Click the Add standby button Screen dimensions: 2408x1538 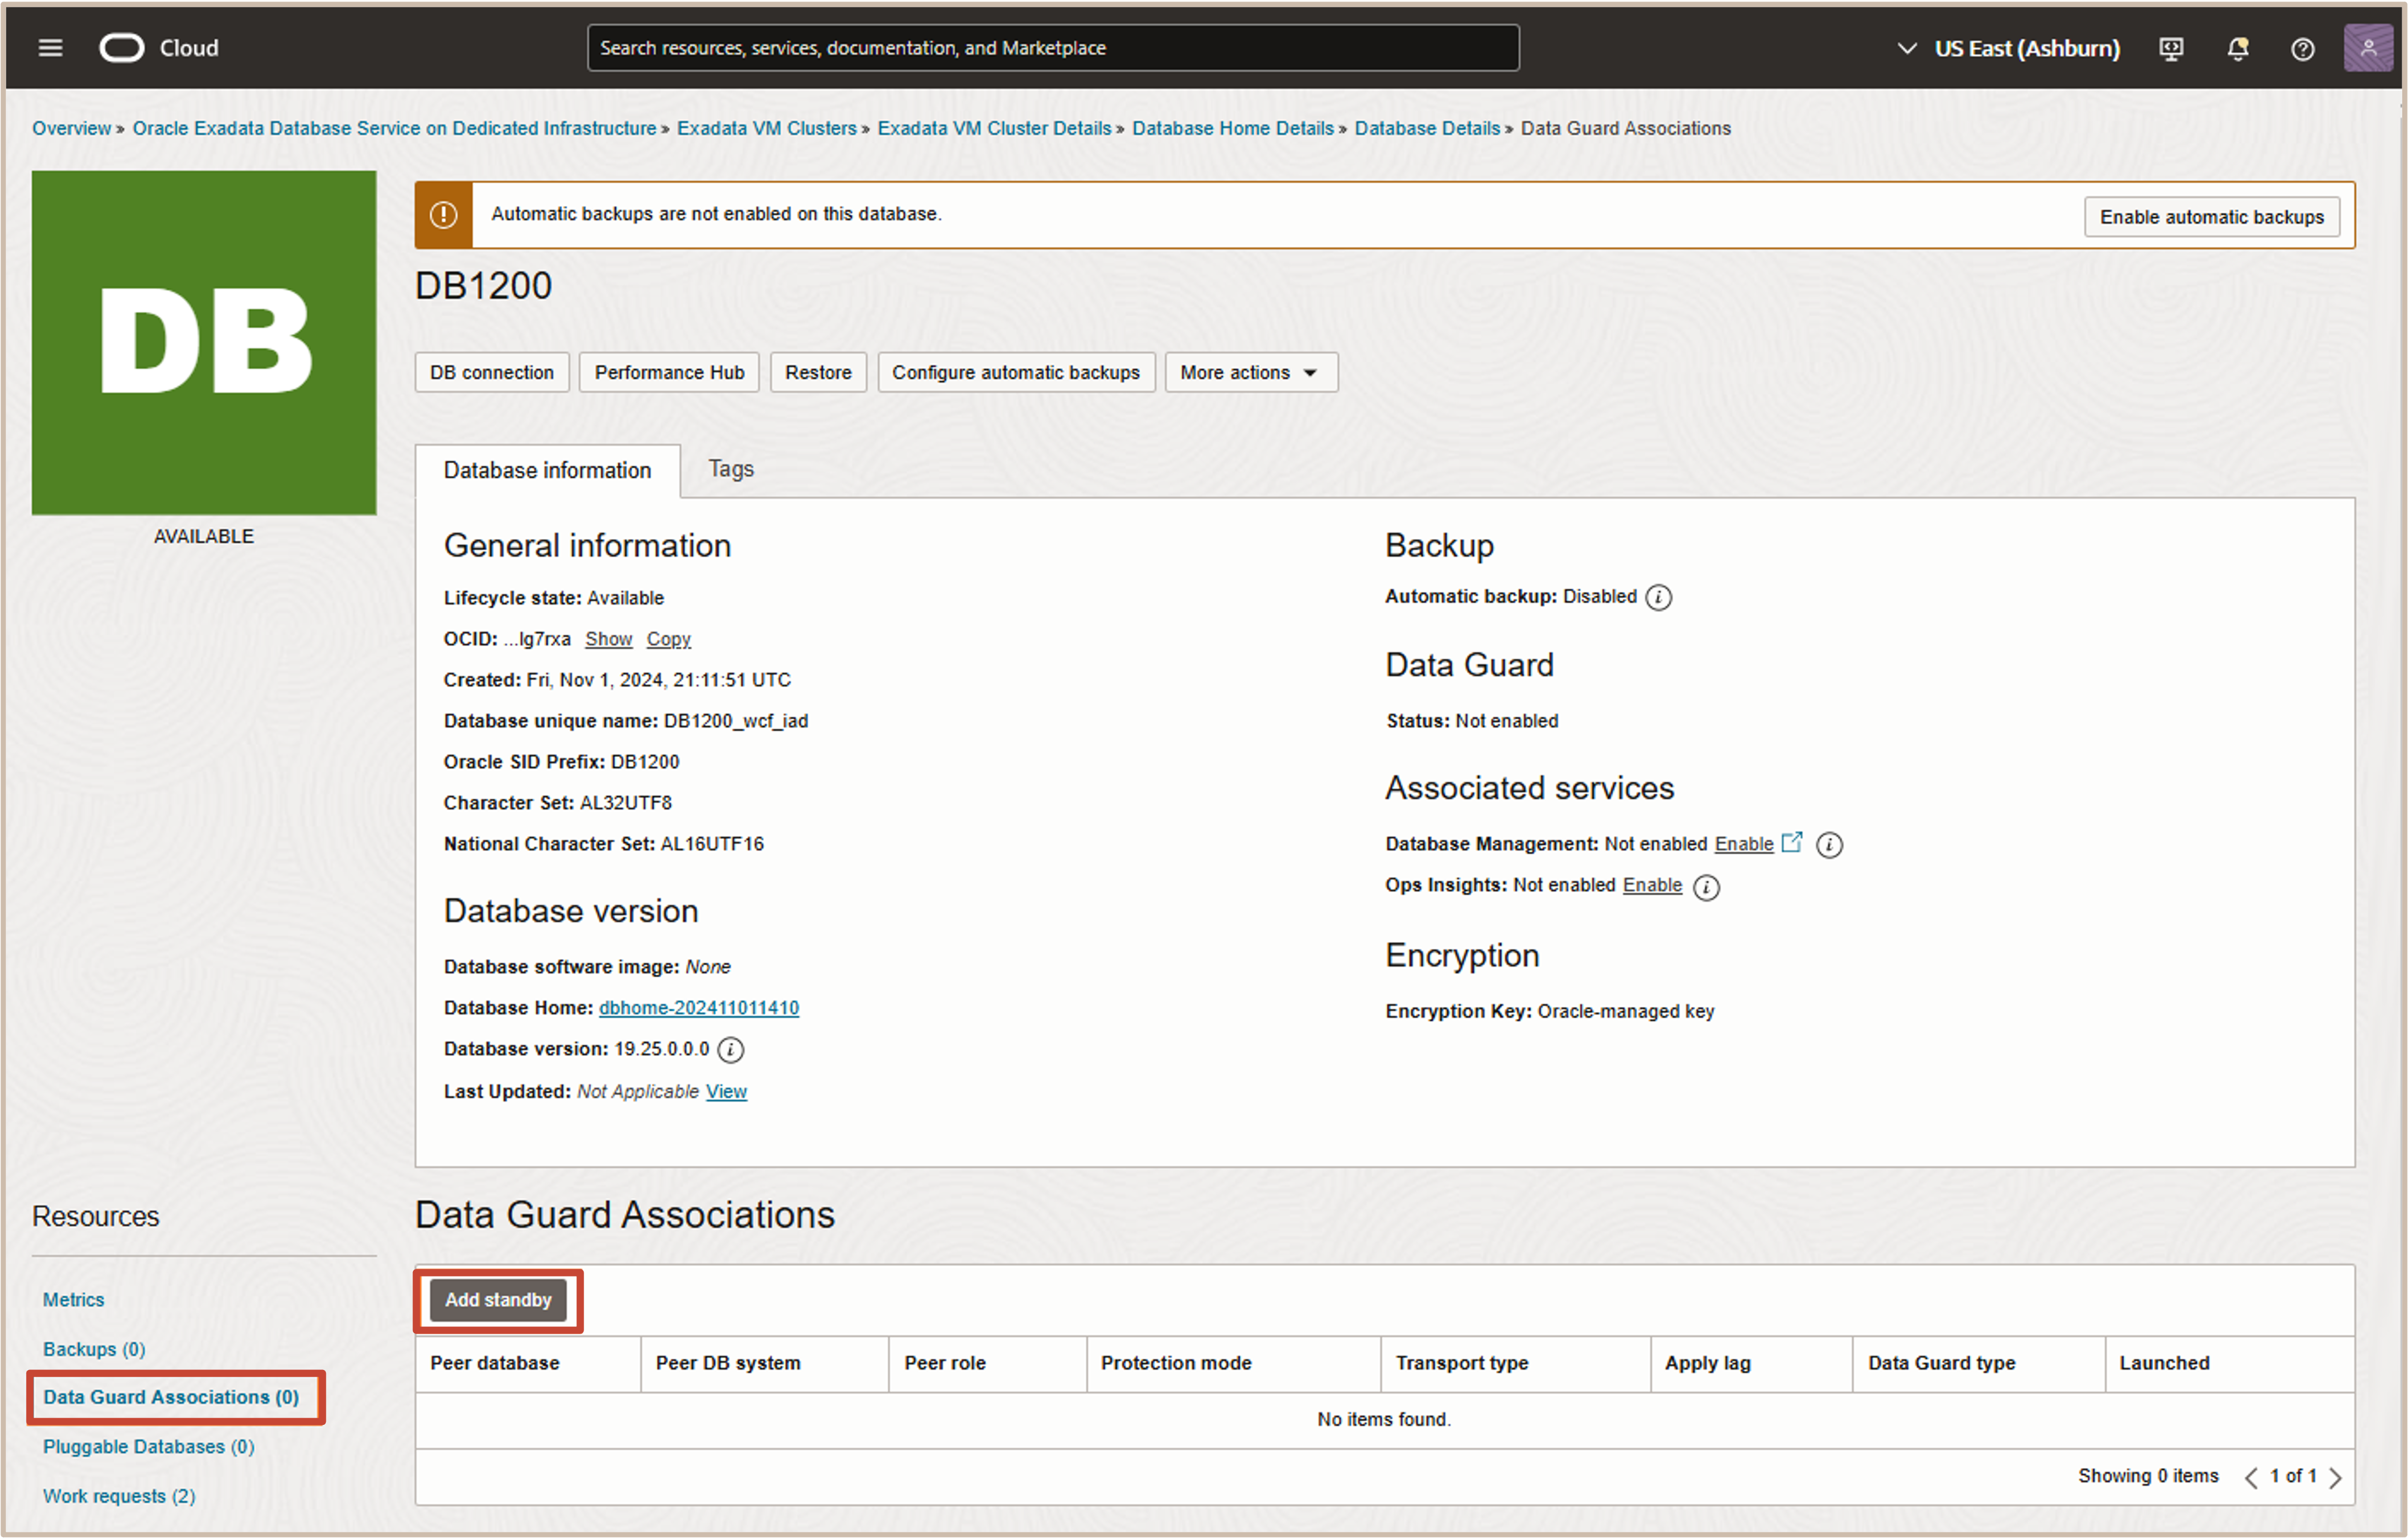(498, 1300)
